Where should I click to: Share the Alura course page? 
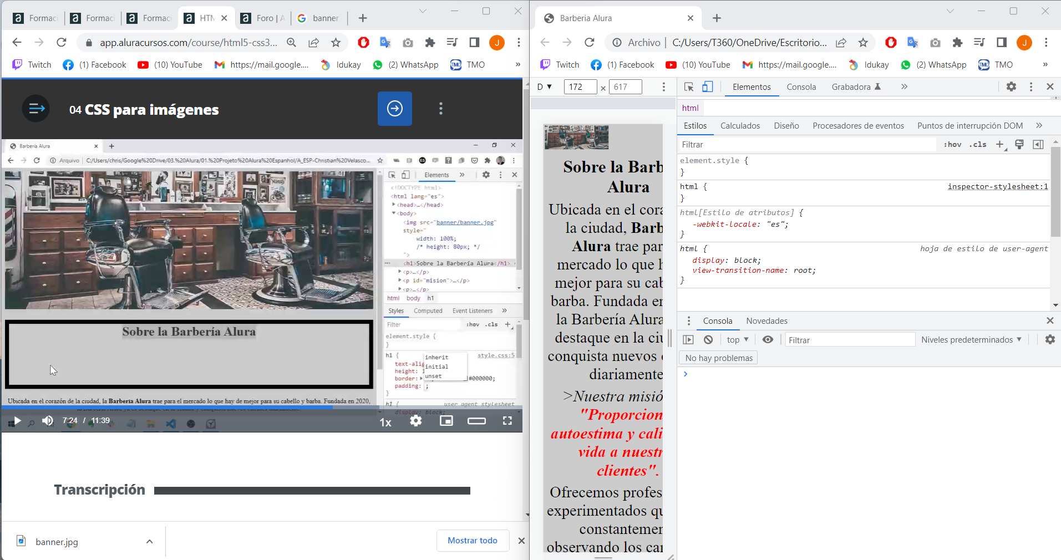(314, 43)
